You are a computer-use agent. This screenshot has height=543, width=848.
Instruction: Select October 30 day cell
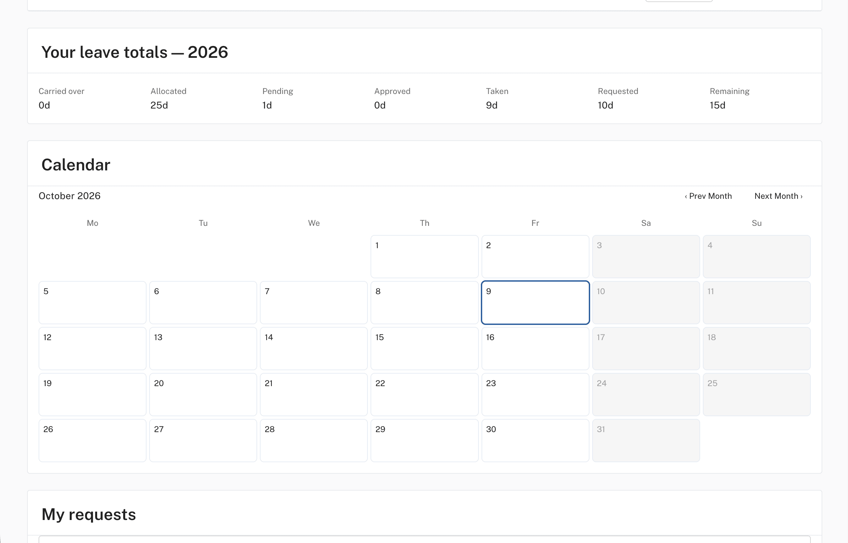[x=535, y=441]
